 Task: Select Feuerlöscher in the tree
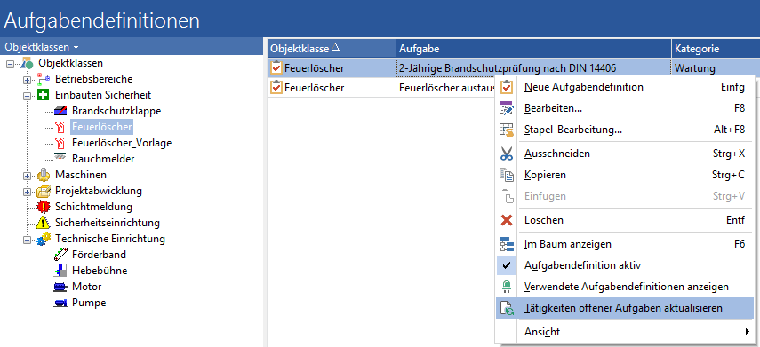pyautogui.click(x=102, y=127)
